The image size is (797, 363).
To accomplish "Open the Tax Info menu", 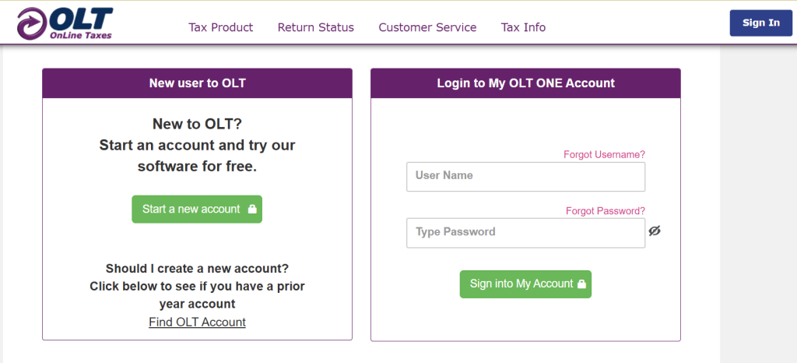I will coord(523,27).
